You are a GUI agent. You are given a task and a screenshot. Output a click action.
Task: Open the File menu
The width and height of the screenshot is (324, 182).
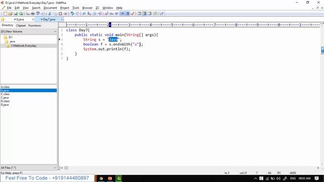[9, 8]
